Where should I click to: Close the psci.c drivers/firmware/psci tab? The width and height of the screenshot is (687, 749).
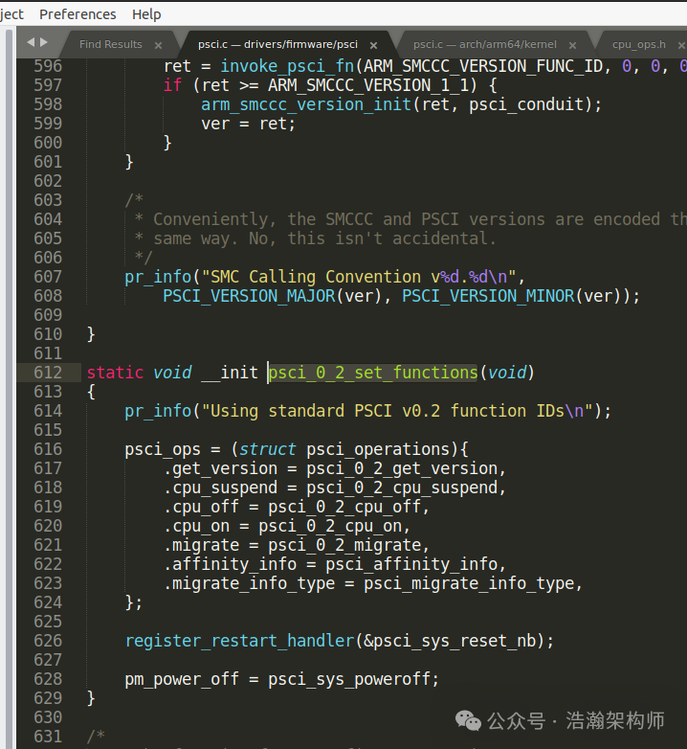click(x=373, y=45)
